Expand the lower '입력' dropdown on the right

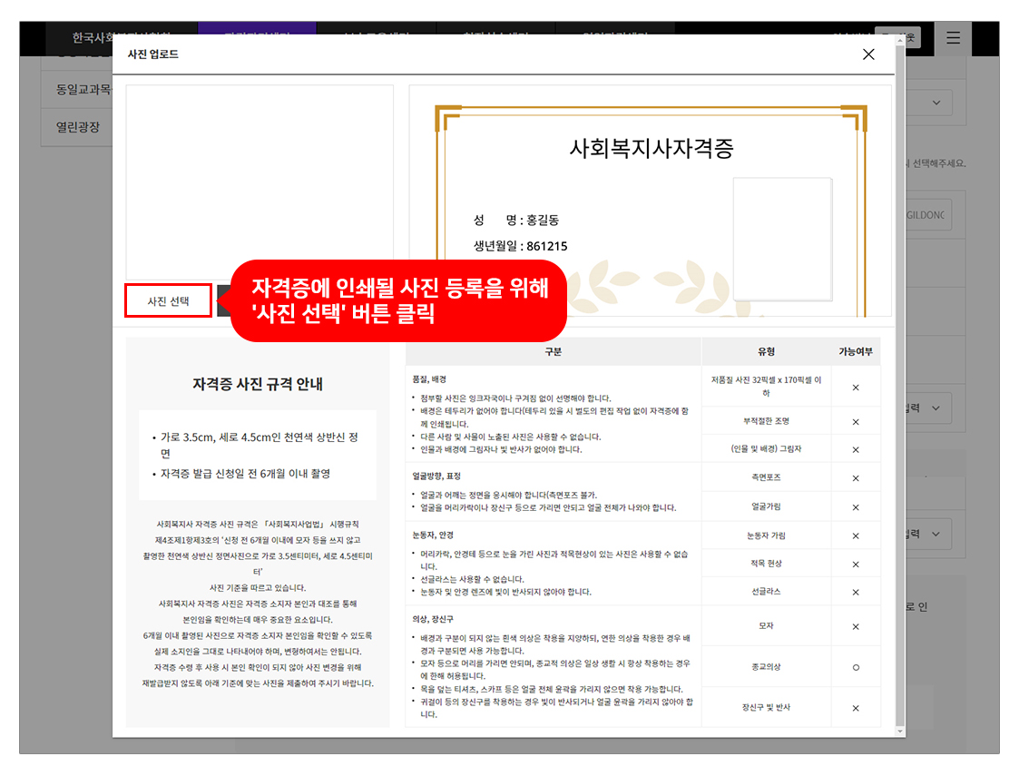(926, 535)
